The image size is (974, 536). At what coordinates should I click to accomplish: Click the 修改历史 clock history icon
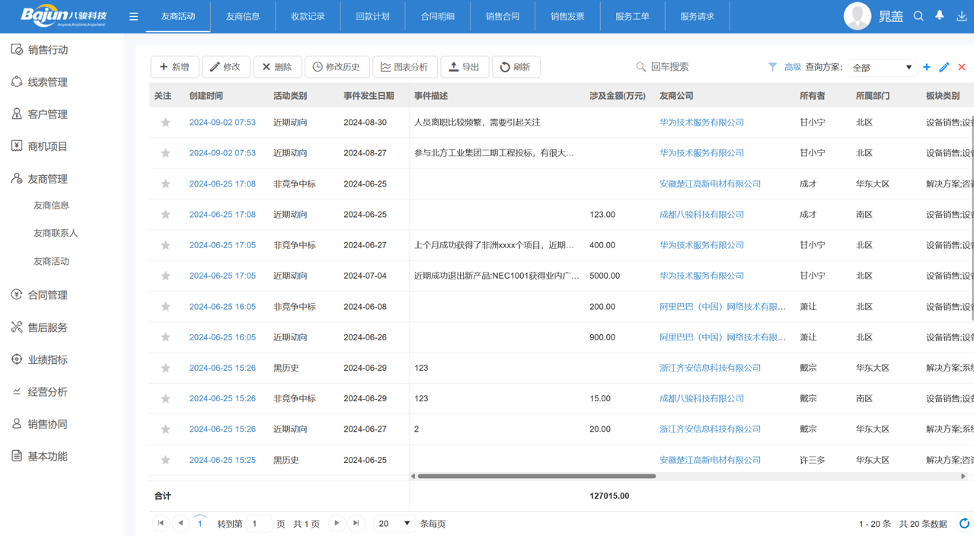[x=319, y=66]
